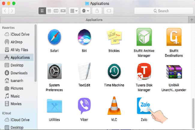
Task: Open the Siri application icon
Action: 84,37
